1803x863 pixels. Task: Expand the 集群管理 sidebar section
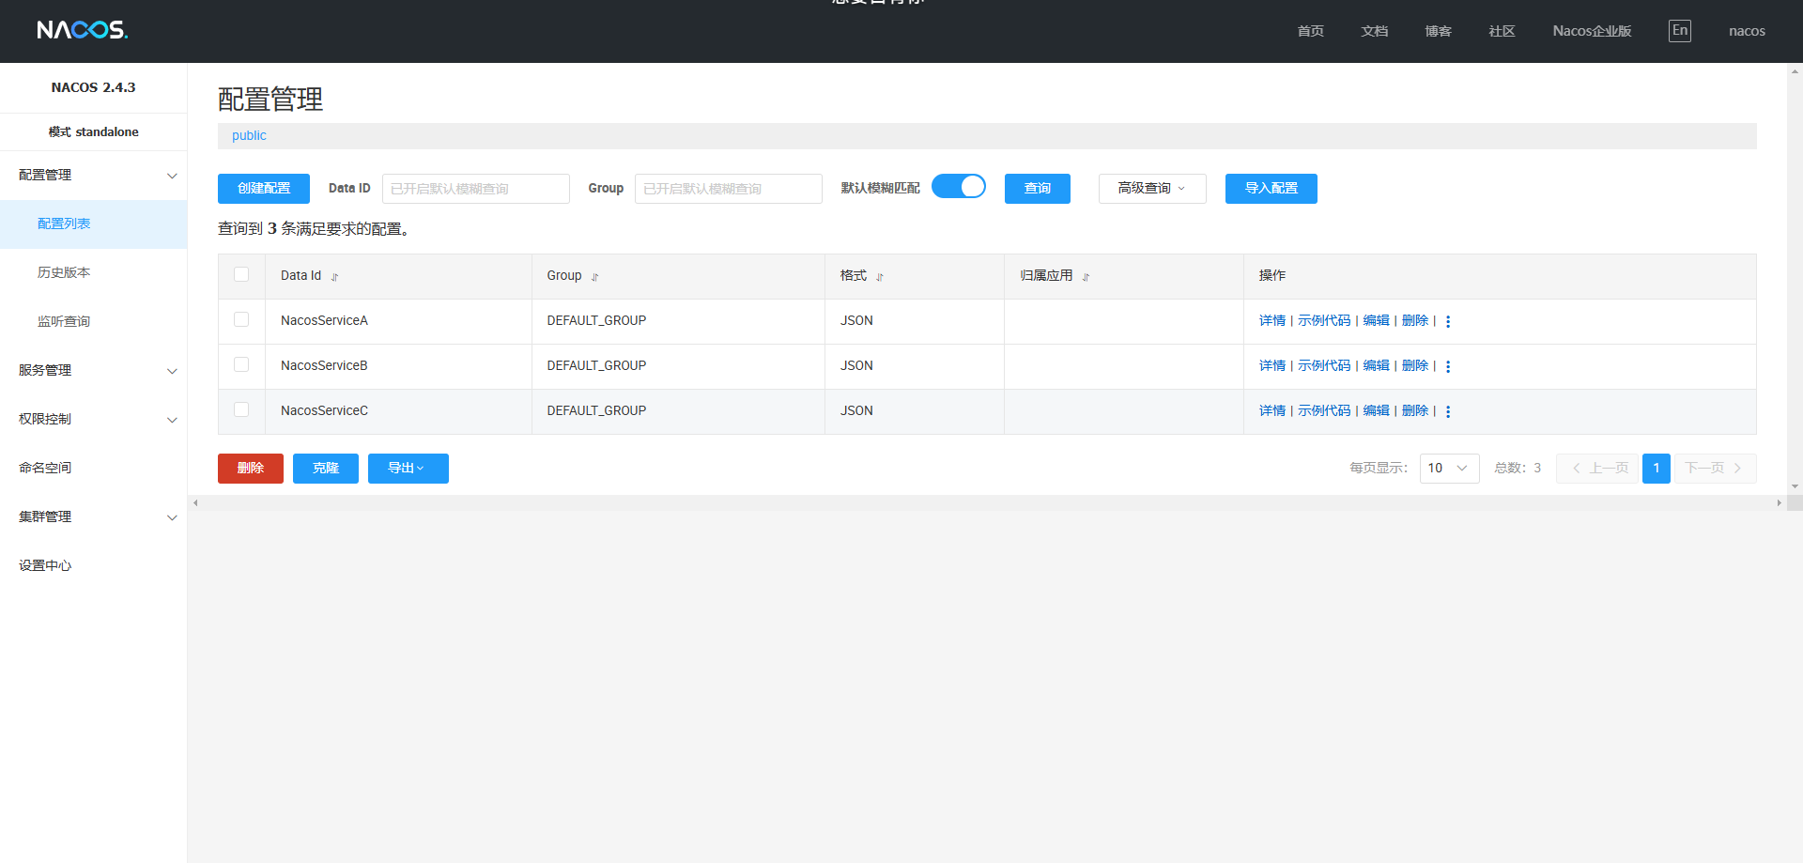94,517
